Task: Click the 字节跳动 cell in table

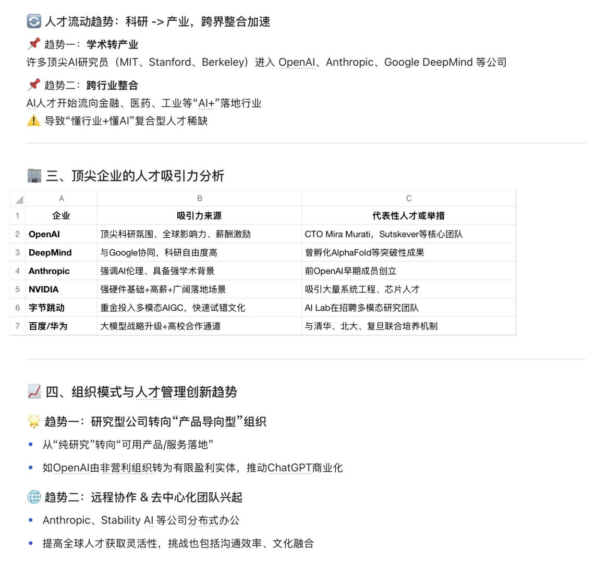Action: (x=61, y=308)
